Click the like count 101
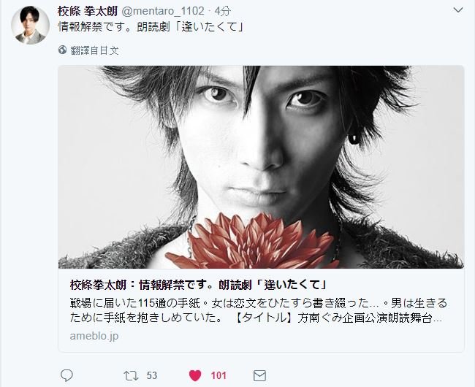 point(218,376)
